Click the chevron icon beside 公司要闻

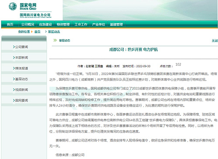coord(14,47)
